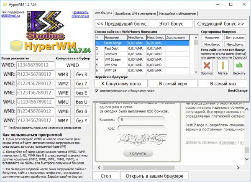Click the Этот бонус button
Screen dimensions: 251x182
pos(171,24)
